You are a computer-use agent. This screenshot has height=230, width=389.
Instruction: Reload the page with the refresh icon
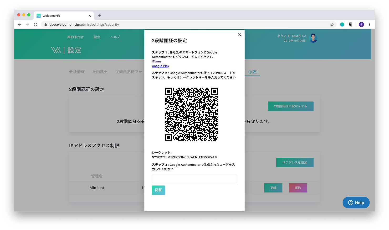pos(36,24)
